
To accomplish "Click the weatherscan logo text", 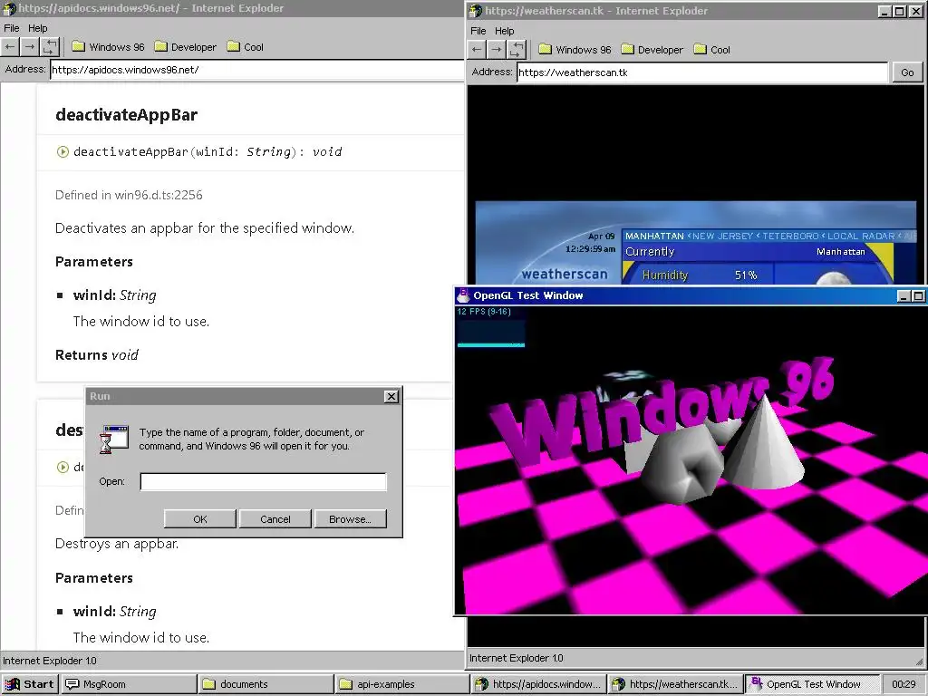I will click(x=565, y=274).
